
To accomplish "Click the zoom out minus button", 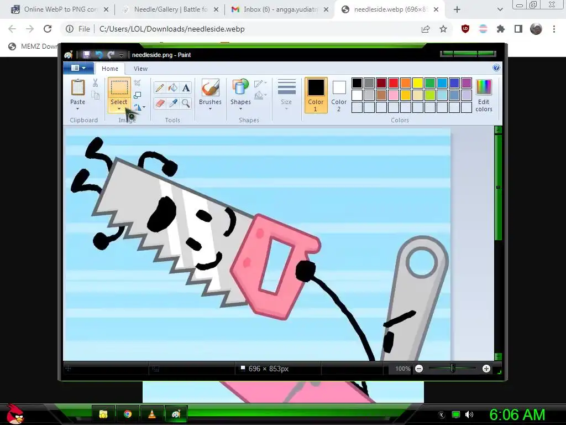I will click(419, 369).
